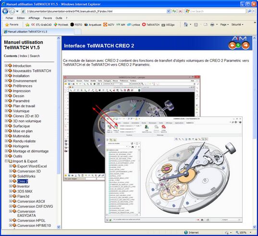The width and height of the screenshot is (258, 236).
Task: Click the Internet zone status icon
Action: (186, 232)
